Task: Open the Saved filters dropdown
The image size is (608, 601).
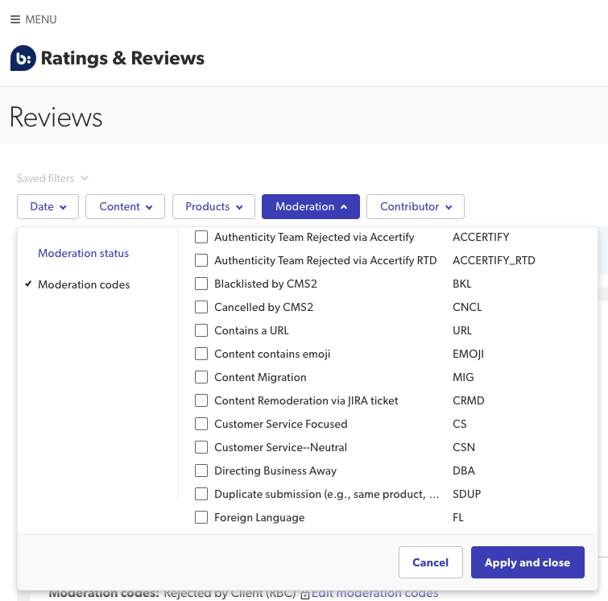Action: pyautogui.click(x=52, y=178)
